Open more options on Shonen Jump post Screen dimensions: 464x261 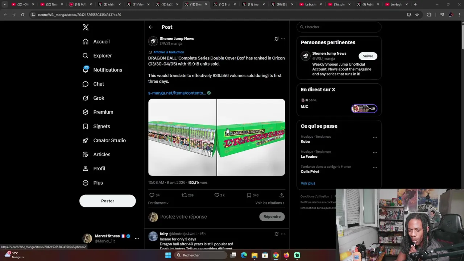coord(283,39)
